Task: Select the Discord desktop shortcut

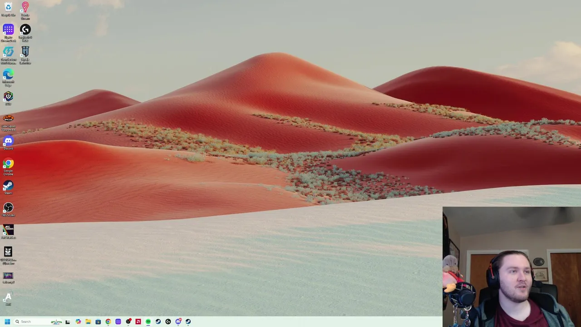Action: (8, 143)
